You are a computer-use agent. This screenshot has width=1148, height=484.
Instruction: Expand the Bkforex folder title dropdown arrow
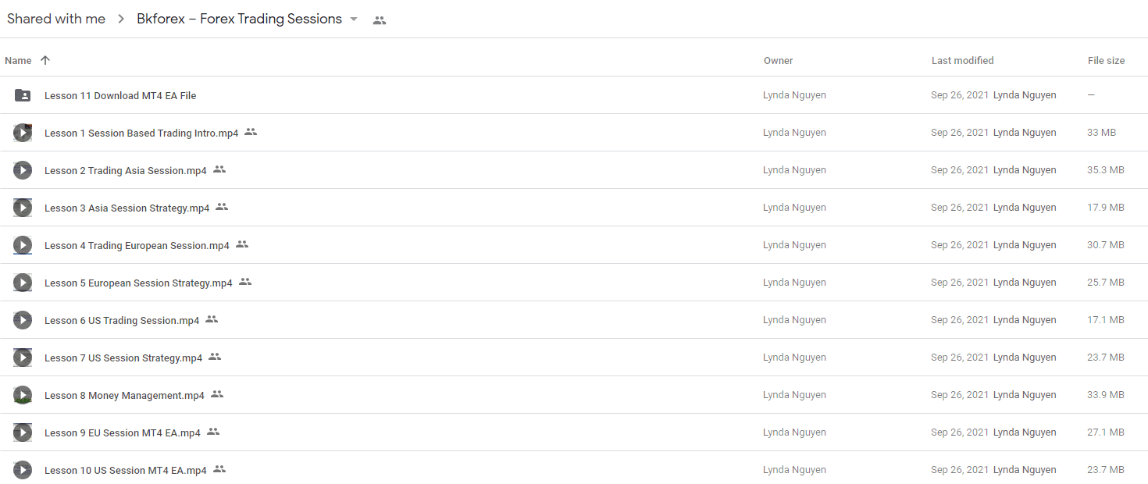coord(354,20)
